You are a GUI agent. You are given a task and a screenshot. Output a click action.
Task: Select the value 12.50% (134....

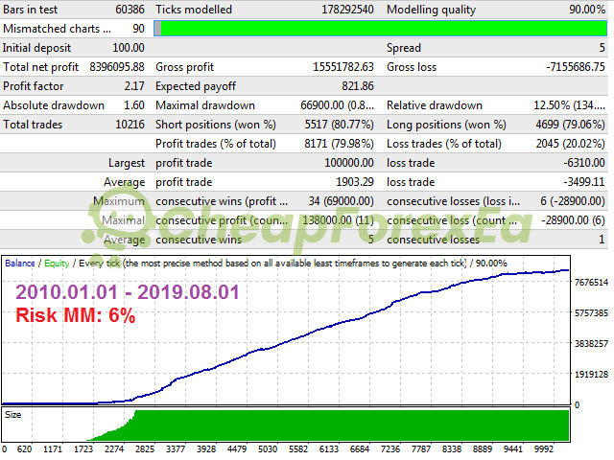point(569,105)
